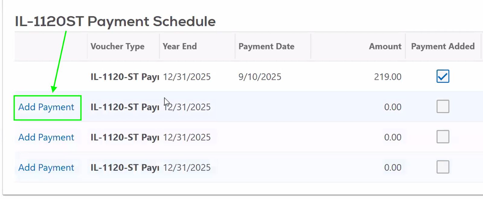483x199 pixels.
Task: Click Add Payment in the last row
Action: [x=46, y=167]
